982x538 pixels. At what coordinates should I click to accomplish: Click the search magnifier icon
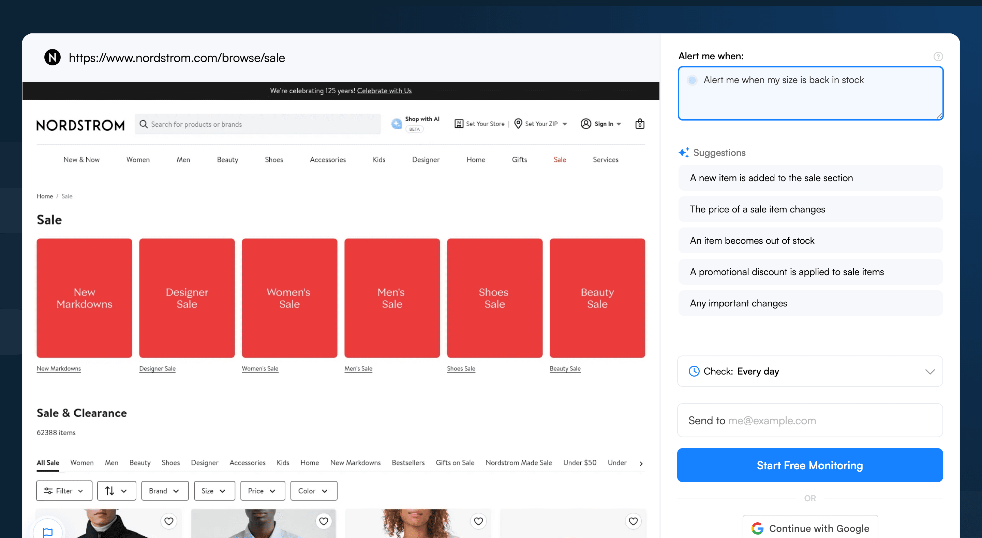[x=143, y=124]
